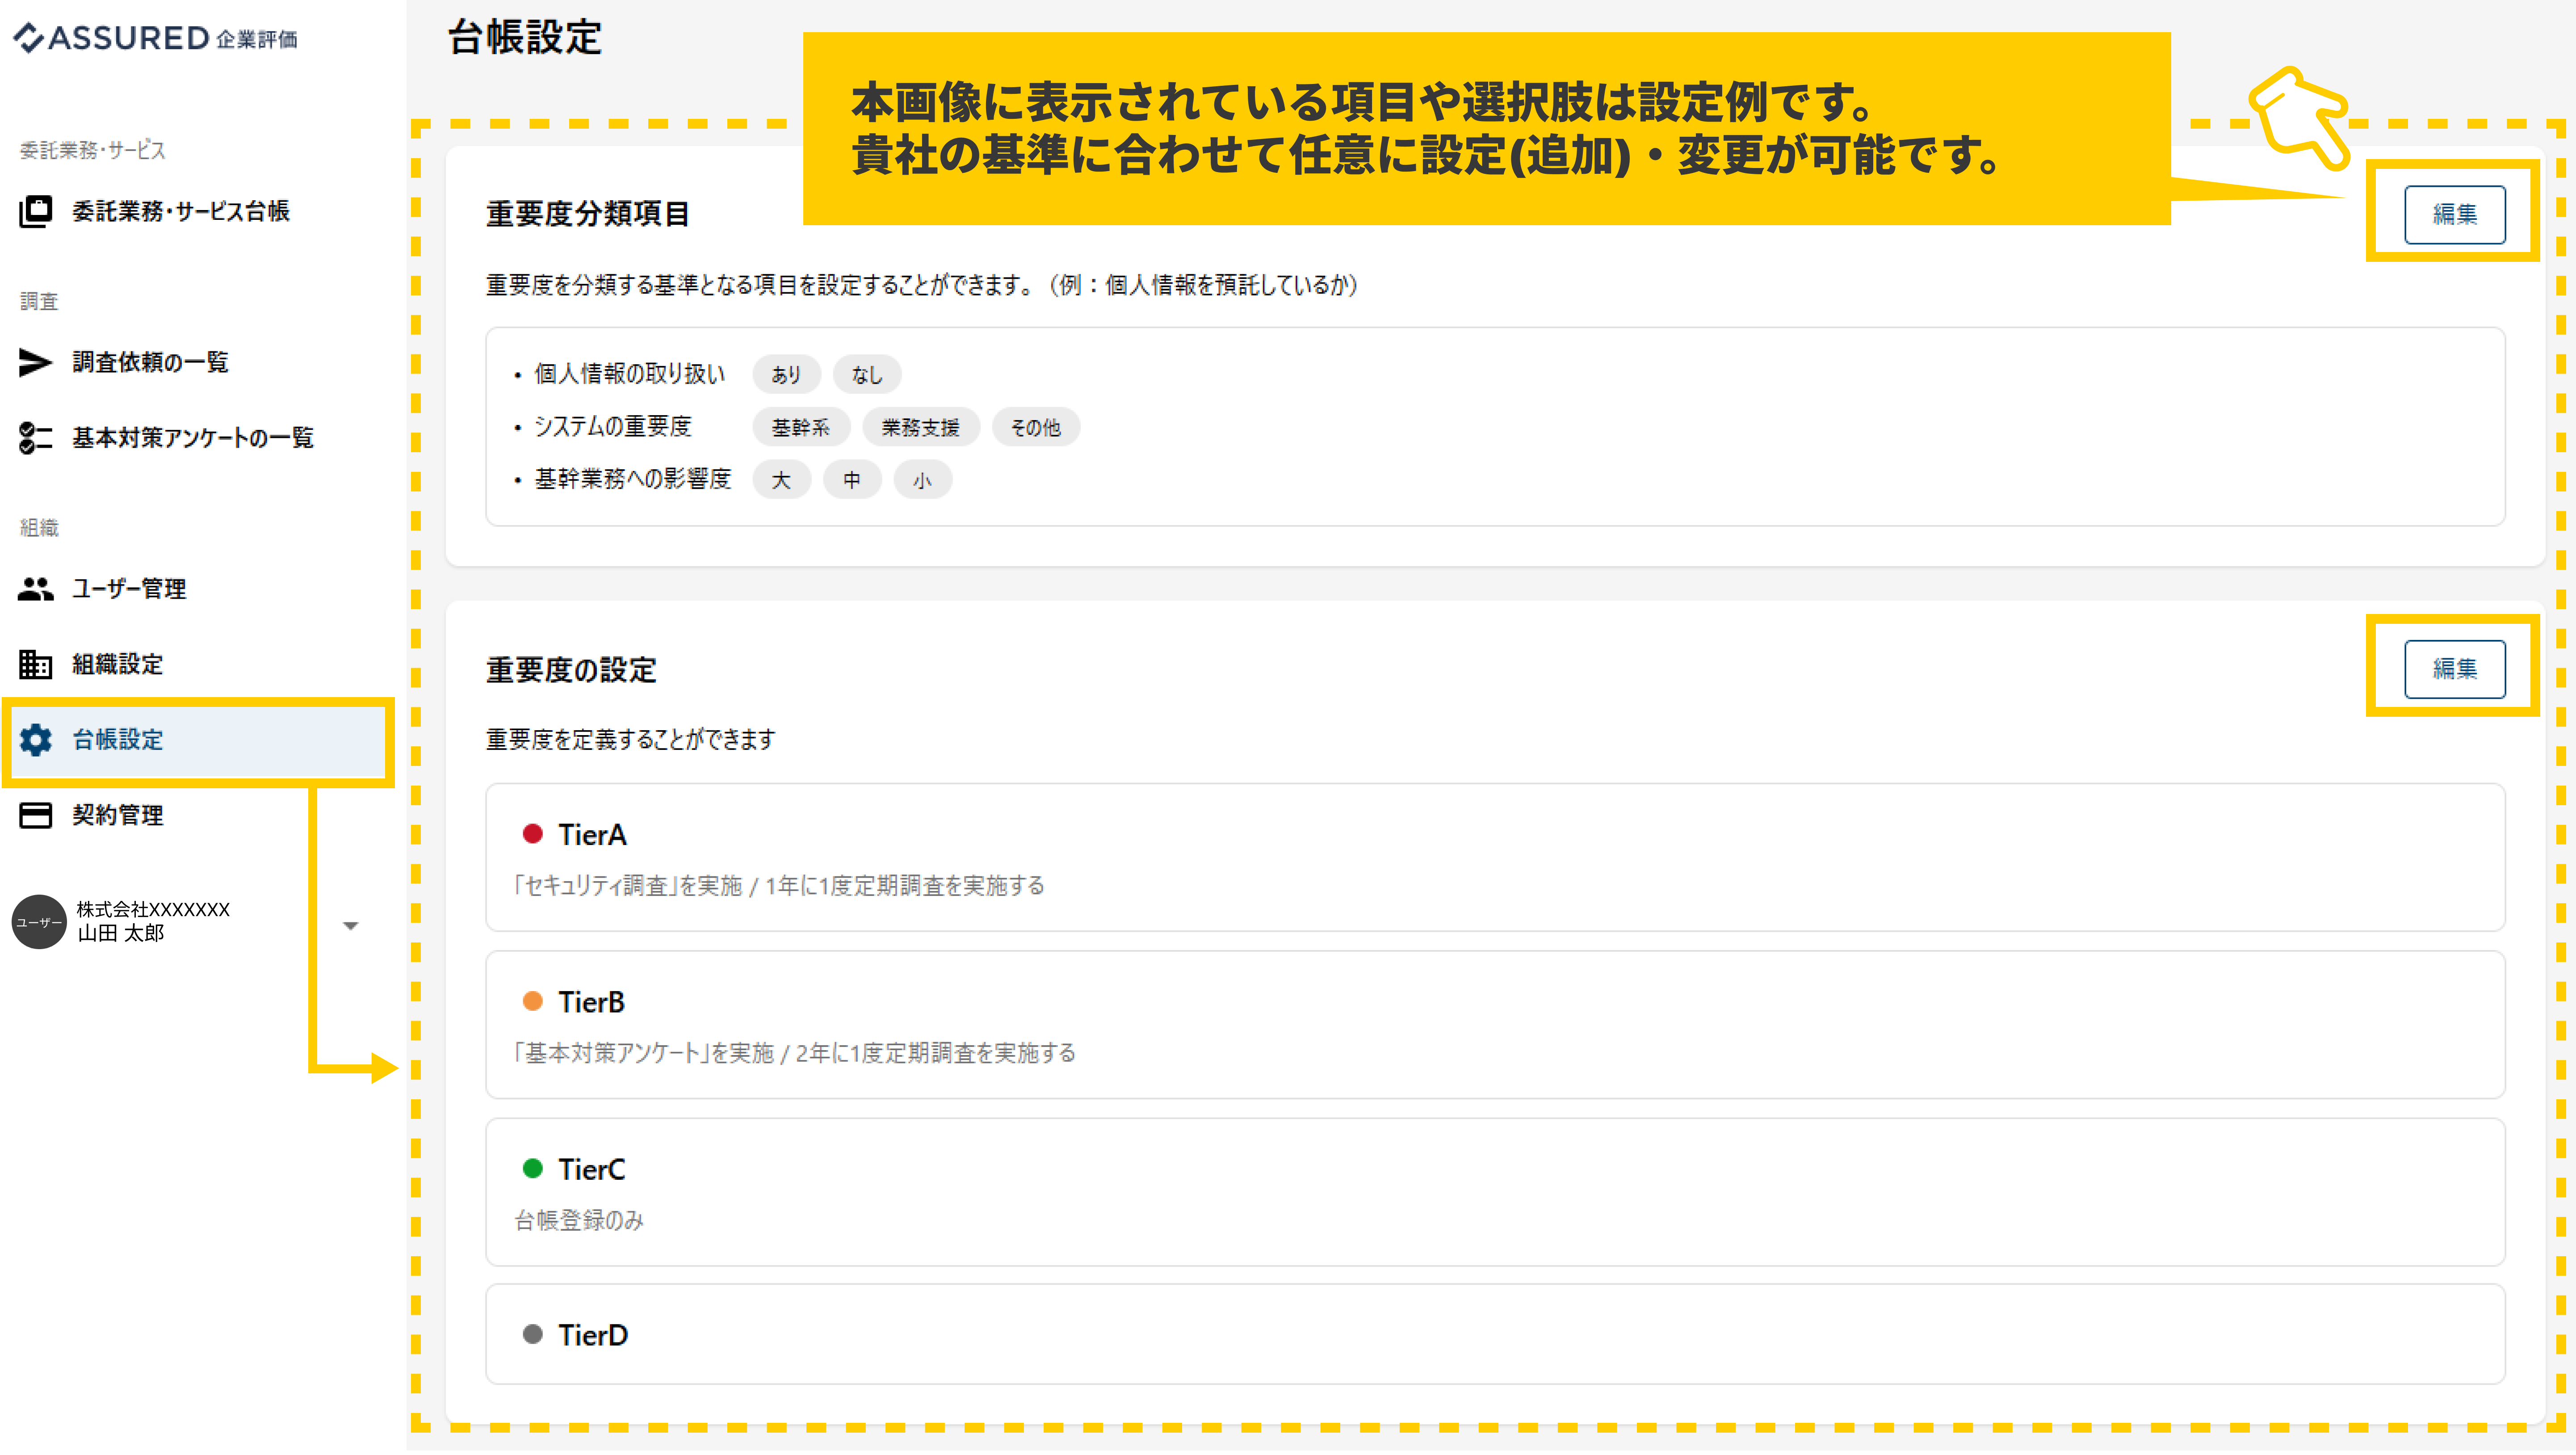Screen dimensions: 2576x1455
Task: Click the ASSURED logo mark
Action: [29, 38]
